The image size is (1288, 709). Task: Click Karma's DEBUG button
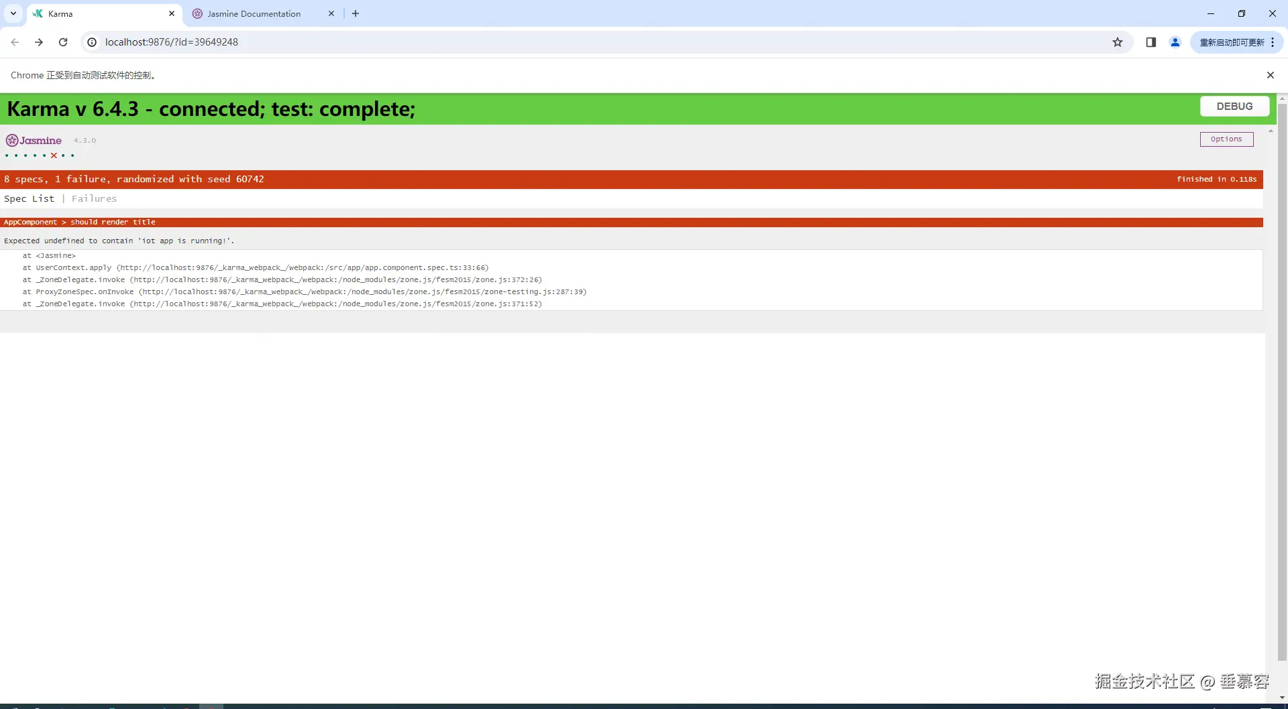pyautogui.click(x=1234, y=107)
